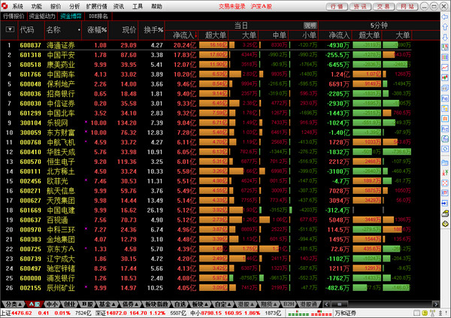Expand the 分类 category list at bottom
451x318 pixels.
11,304
